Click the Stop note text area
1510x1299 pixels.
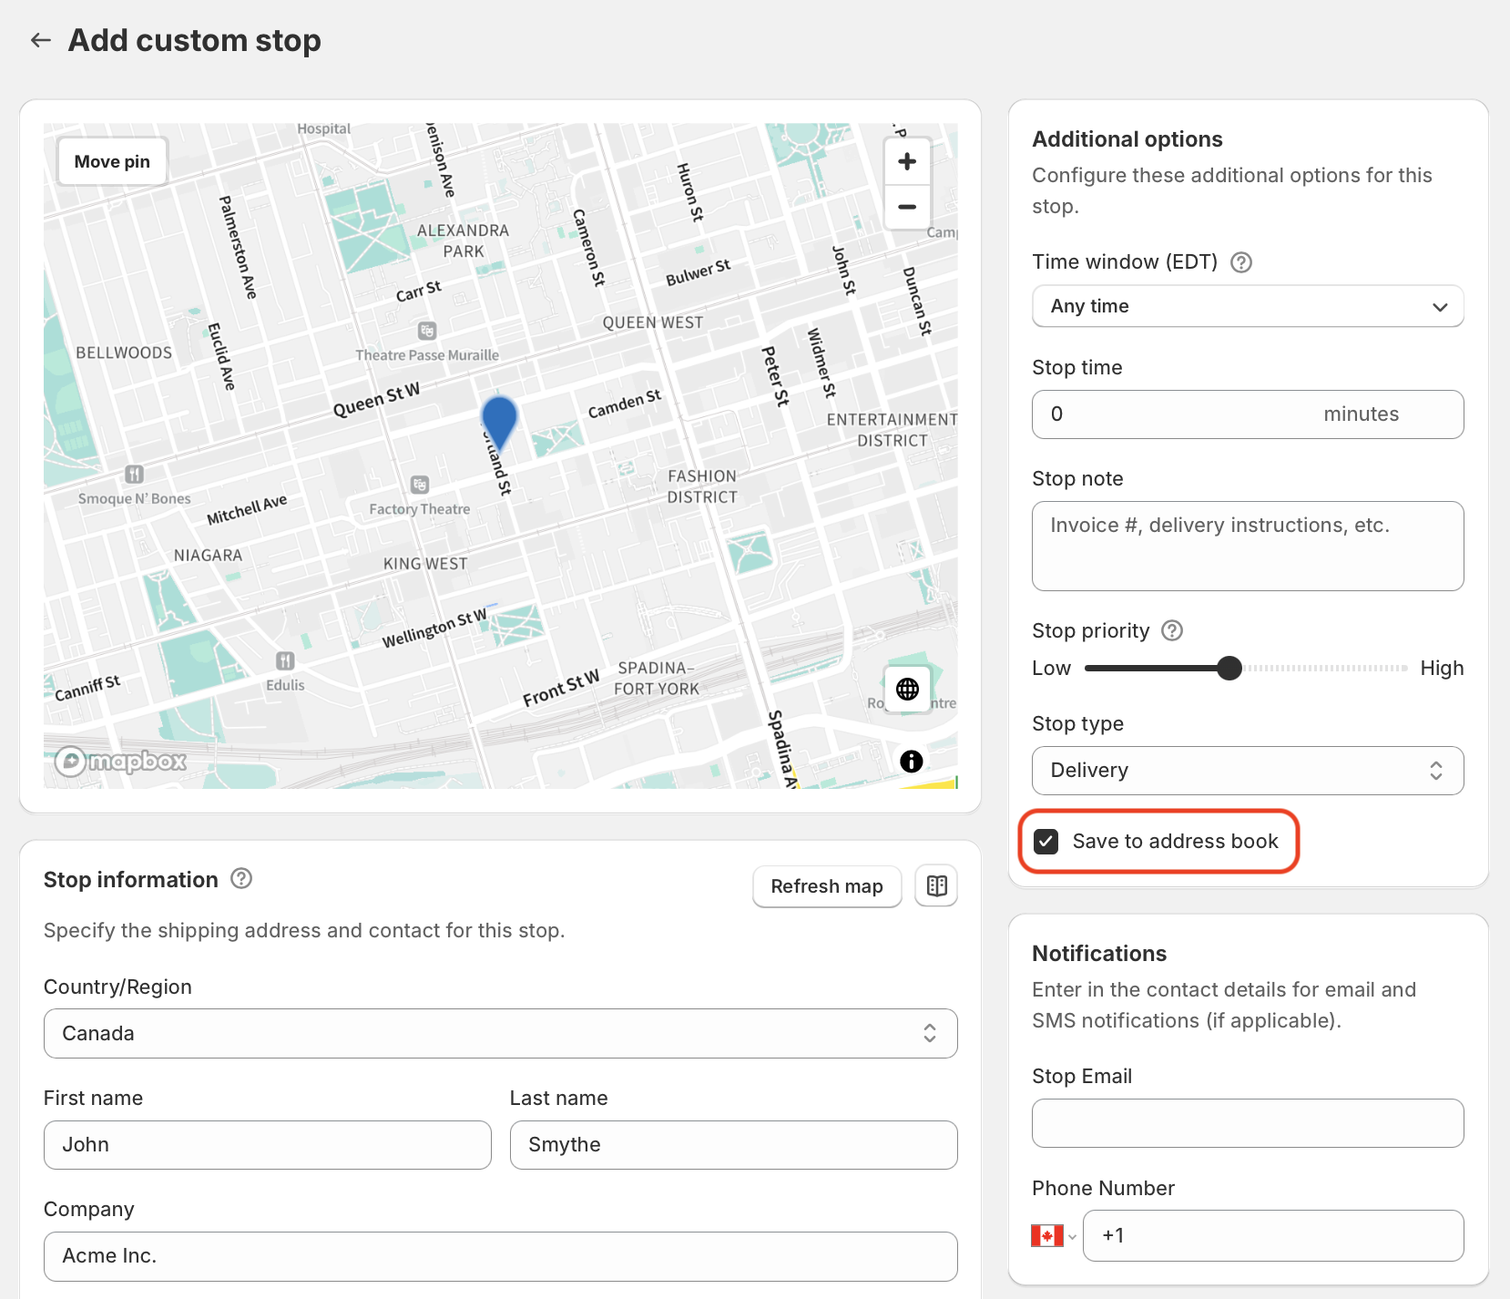click(1248, 547)
